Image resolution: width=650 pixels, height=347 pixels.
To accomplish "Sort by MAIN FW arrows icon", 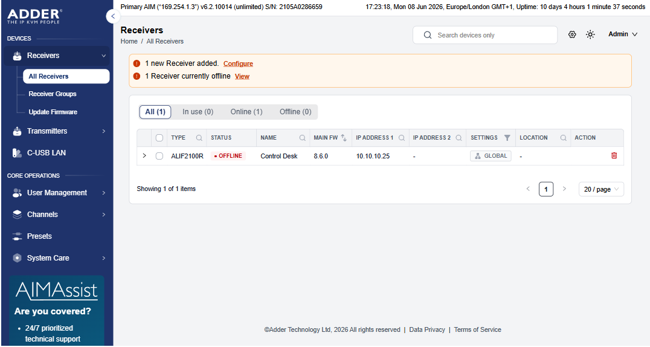I will pos(344,138).
